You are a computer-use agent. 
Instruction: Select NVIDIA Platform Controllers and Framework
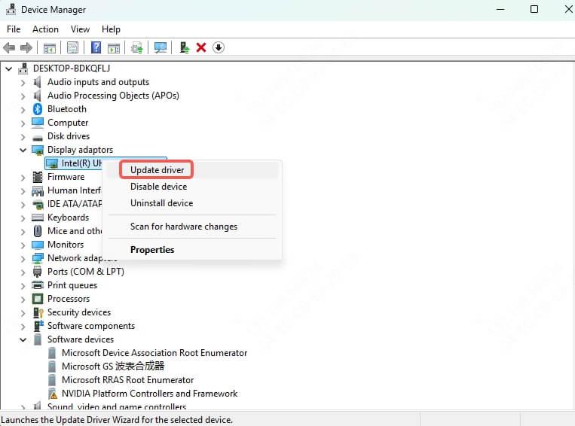[150, 394]
